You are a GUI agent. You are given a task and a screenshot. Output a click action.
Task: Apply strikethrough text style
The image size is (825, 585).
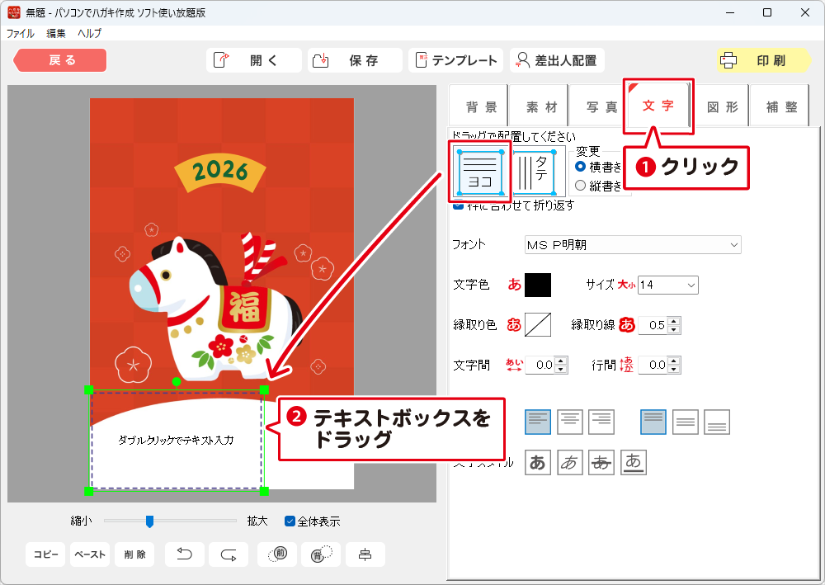tap(601, 463)
